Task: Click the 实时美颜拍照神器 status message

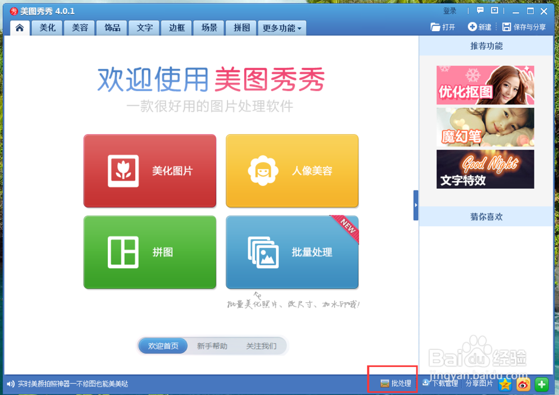Action: click(x=73, y=384)
